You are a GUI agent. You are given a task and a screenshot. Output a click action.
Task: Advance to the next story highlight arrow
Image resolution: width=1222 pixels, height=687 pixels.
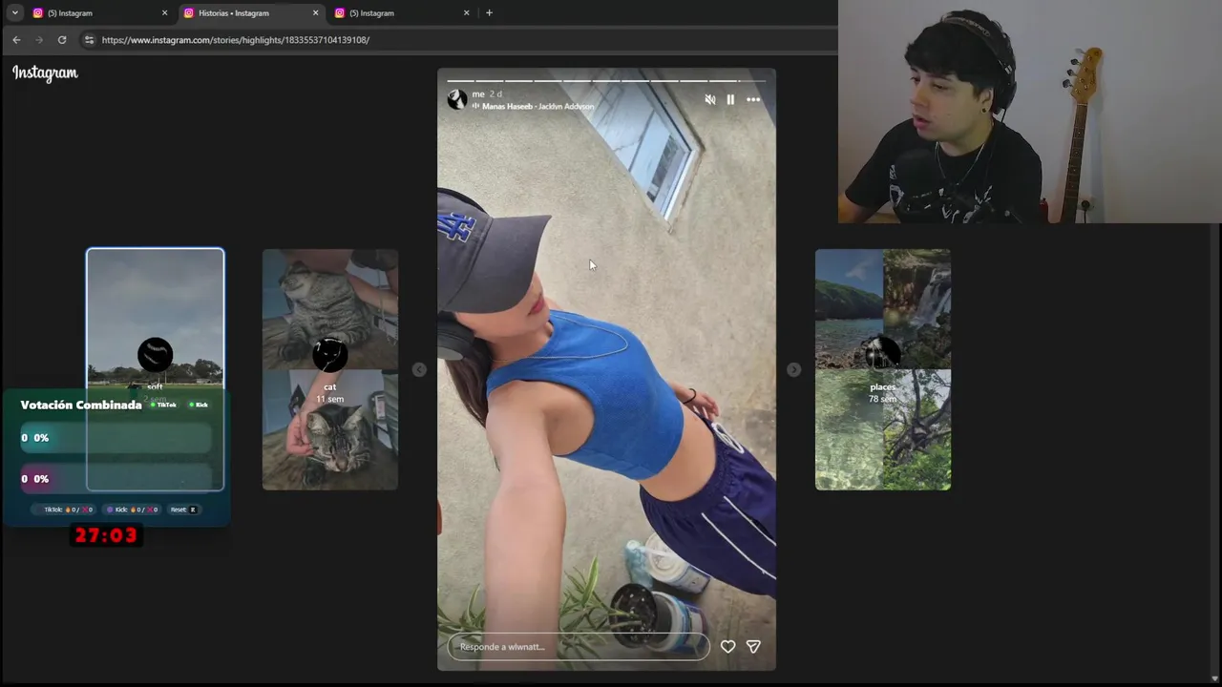(793, 369)
